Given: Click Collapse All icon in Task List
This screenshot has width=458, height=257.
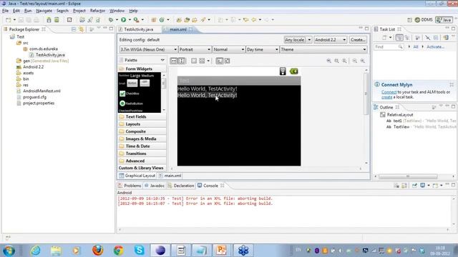Looking at the screenshot, I should pos(436,38).
